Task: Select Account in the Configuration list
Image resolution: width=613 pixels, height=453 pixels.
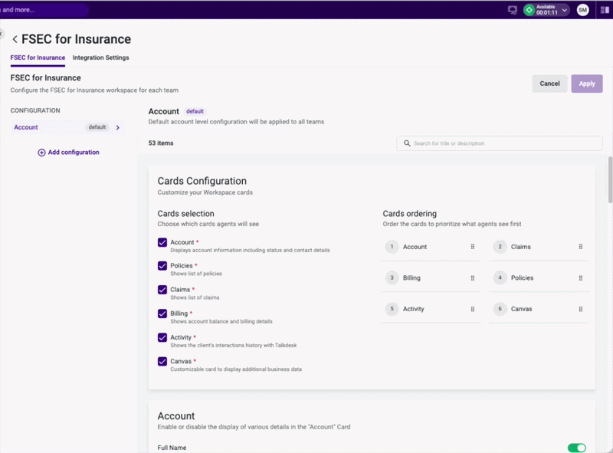Action: click(68, 127)
